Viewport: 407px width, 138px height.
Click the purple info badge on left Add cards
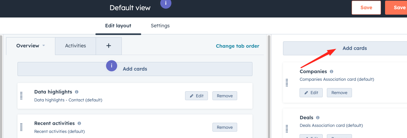point(112,66)
